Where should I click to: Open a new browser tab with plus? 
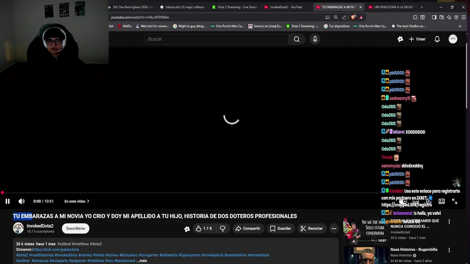tap(422, 7)
